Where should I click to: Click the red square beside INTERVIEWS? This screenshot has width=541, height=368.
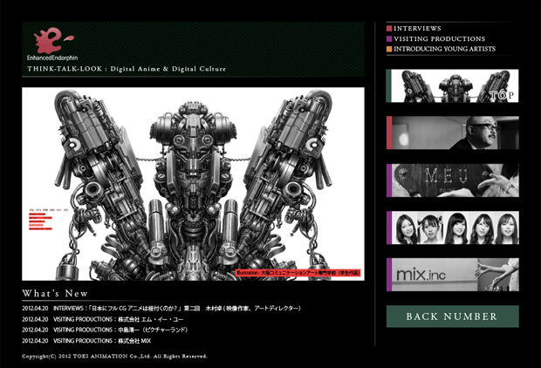[389, 29]
